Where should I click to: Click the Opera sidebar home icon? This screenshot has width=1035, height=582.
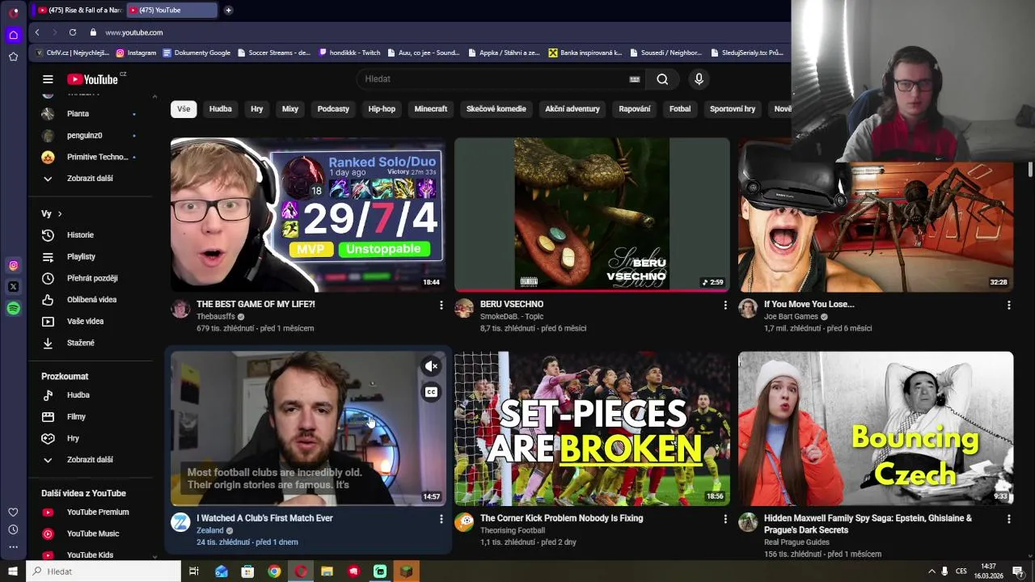13,35
